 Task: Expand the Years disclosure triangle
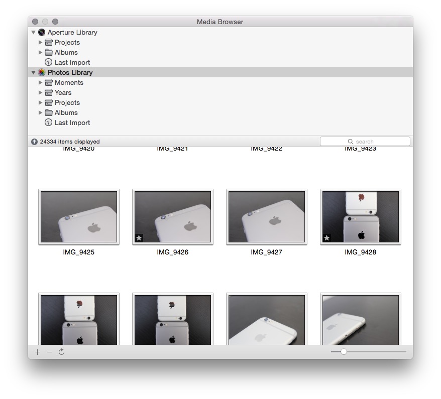point(40,92)
